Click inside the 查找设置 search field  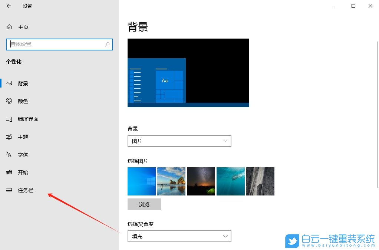click(x=56, y=45)
